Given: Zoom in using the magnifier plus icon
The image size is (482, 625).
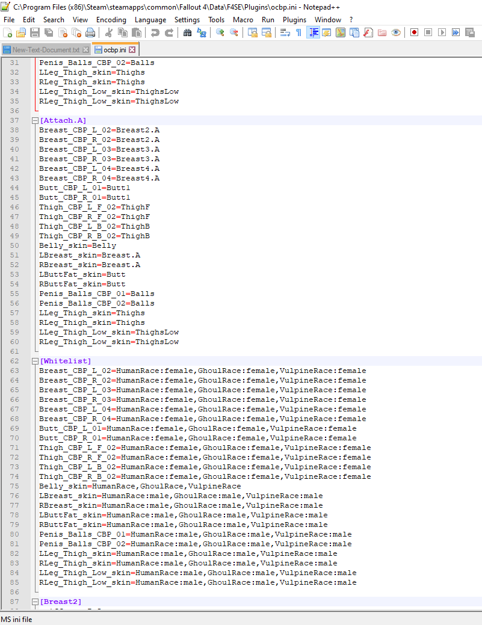Looking at the screenshot, I should point(220,32).
